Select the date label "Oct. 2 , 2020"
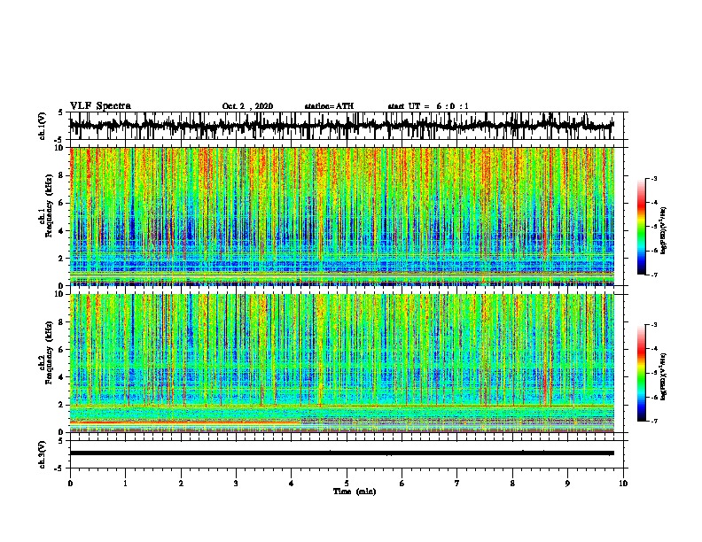The height and width of the screenshot is (542, 702). click(x=247, y=106)
